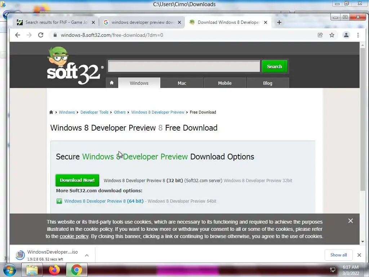Open the WindowsDeveloper iso download item

click(53, 255)
